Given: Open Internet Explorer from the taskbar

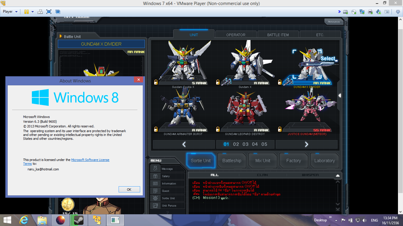Looking at the screenshot, I should coord(24,220).
